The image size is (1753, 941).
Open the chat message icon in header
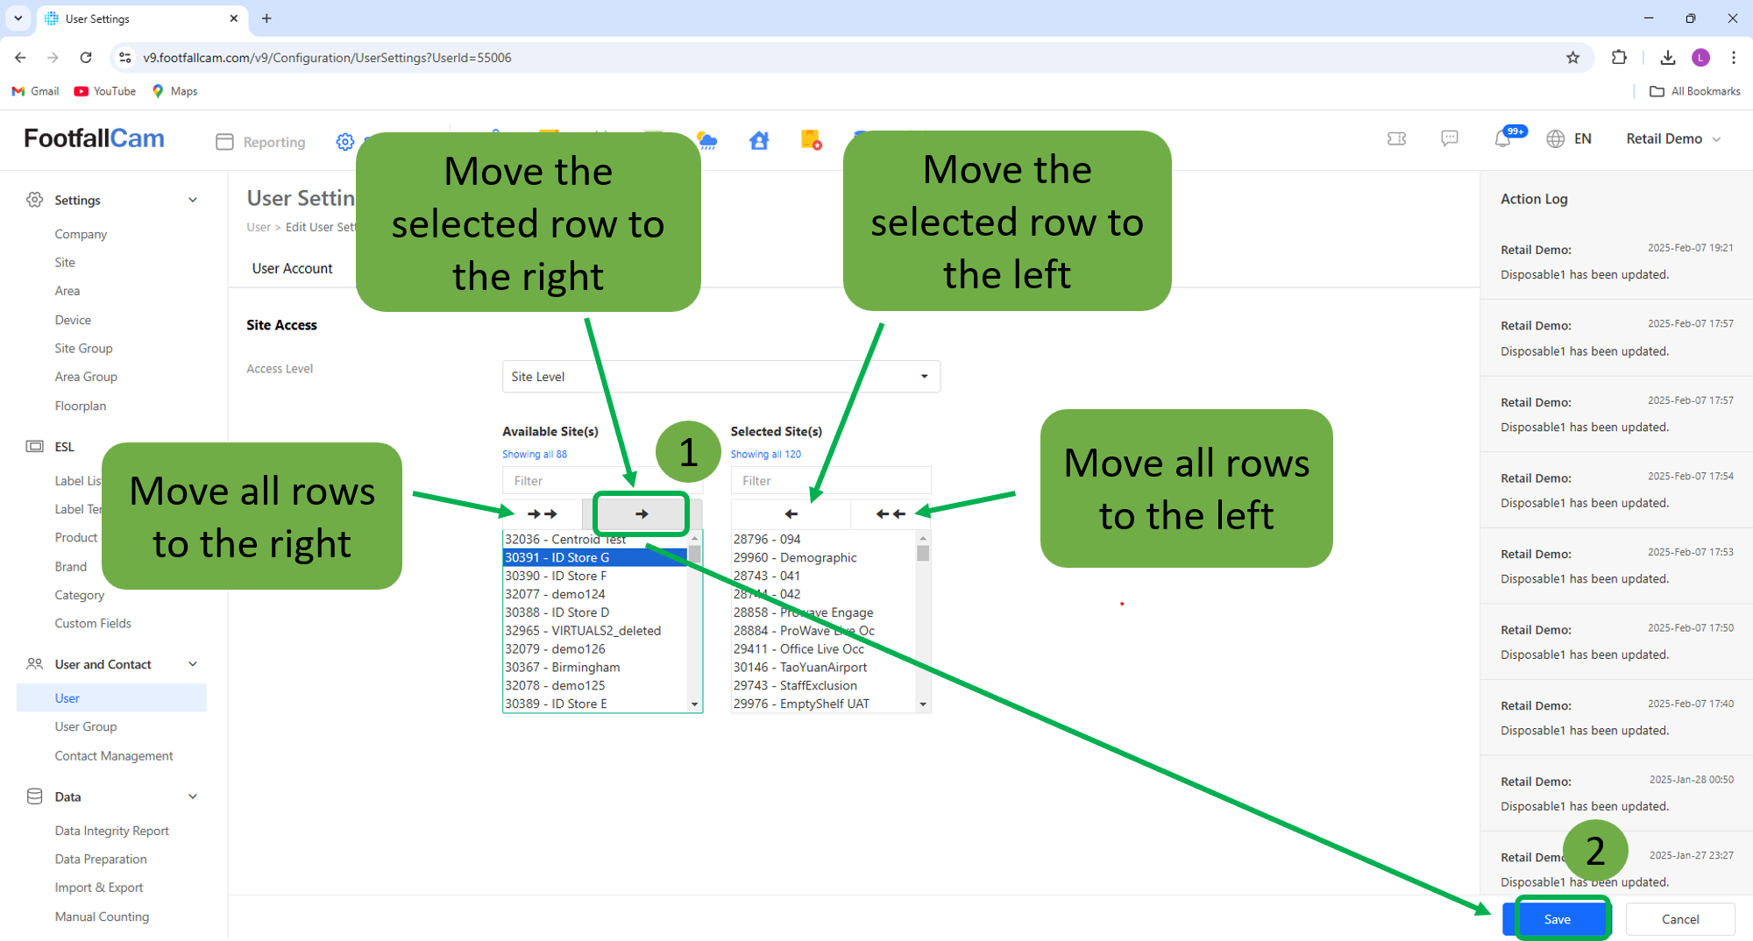click(1450, 138)
